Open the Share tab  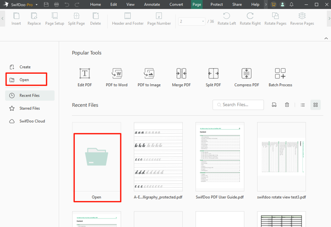237,4
